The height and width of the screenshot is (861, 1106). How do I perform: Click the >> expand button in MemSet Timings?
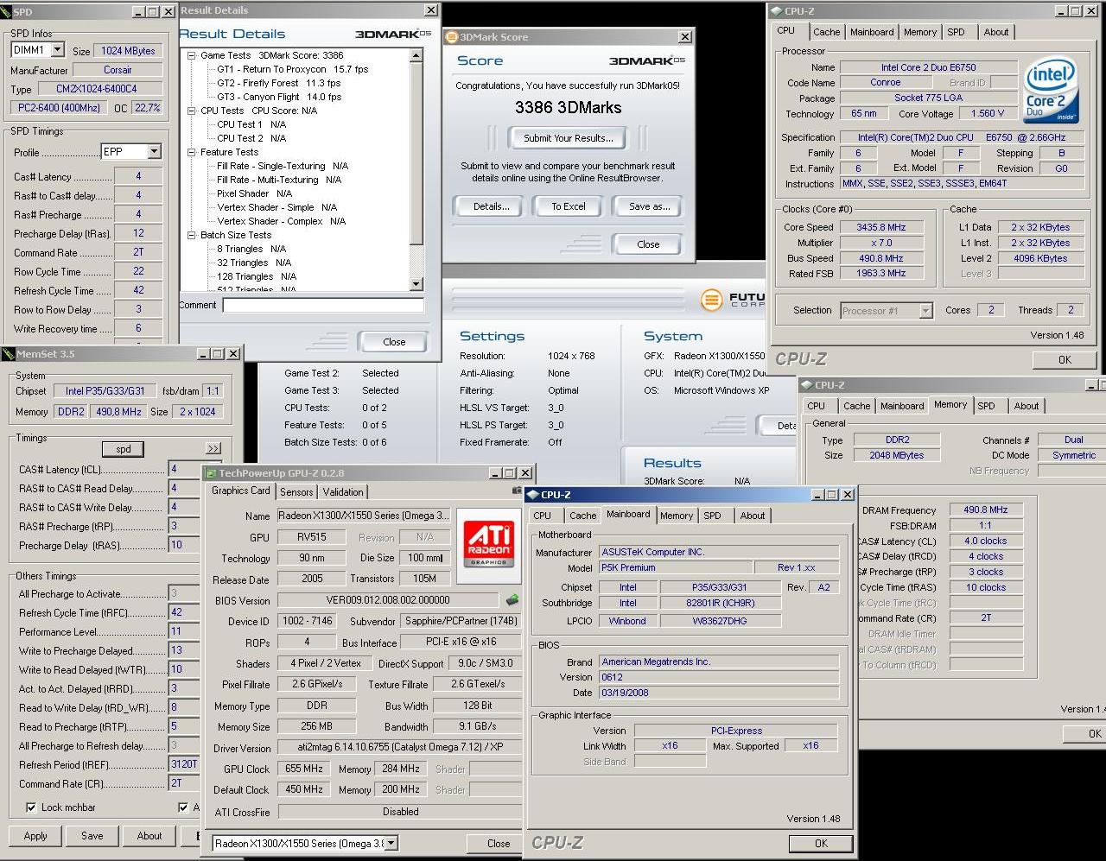click(213, 449)
